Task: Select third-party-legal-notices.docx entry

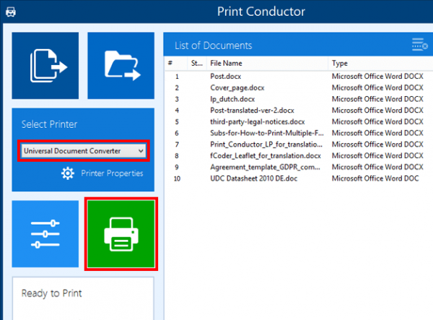Action: pos(258,122)
